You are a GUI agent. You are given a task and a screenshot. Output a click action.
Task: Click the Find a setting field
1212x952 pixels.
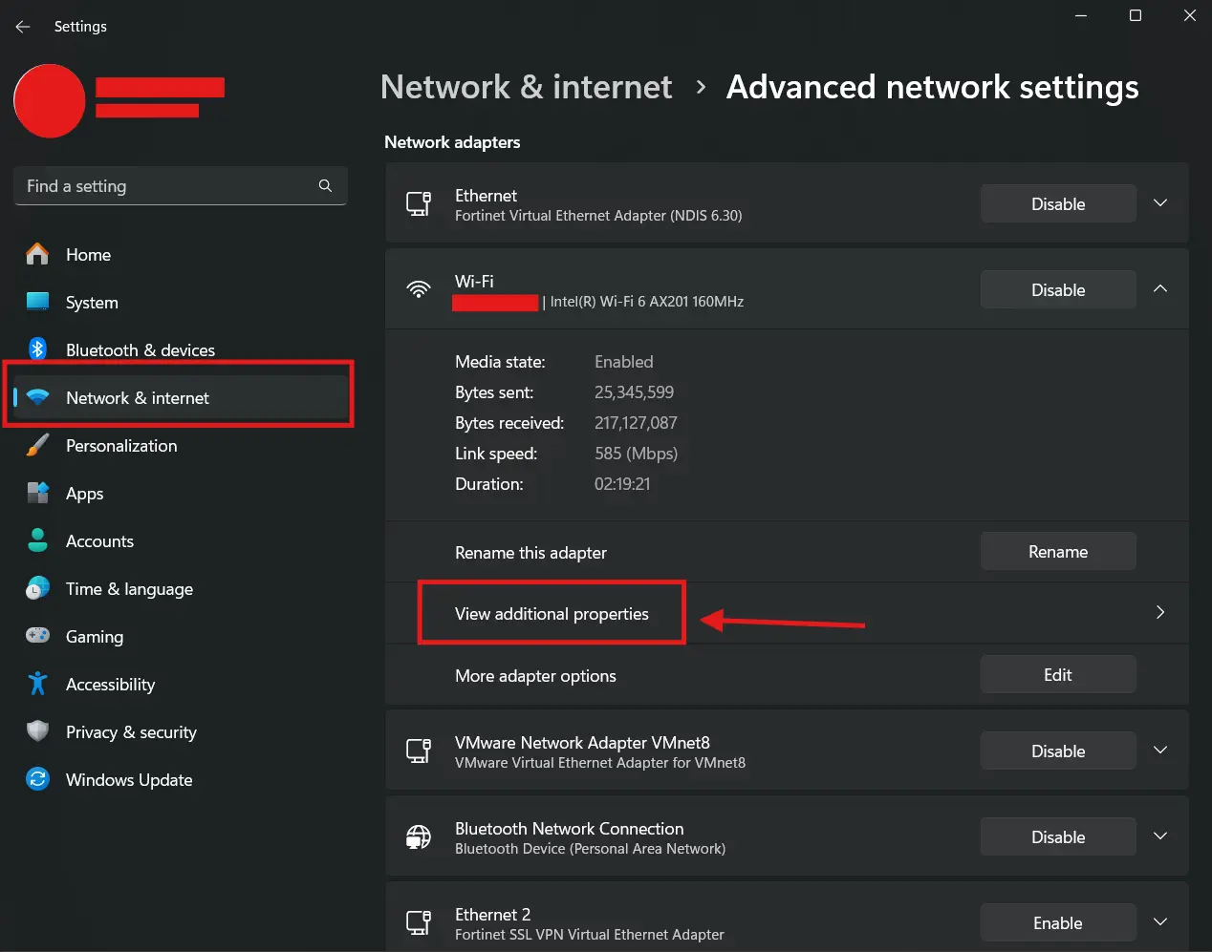tap(181, 186)
